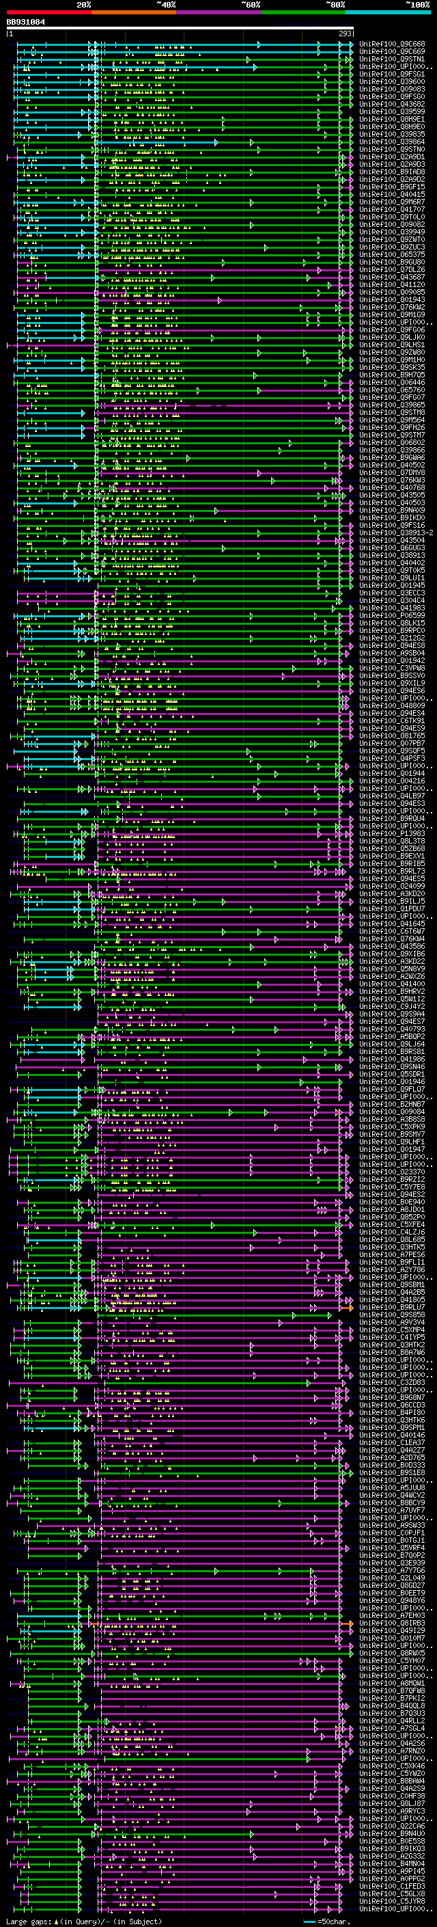Screen dimensions: 437x1927
Task: View the UniRef100_Q06446 alignment label
Action: click(x=392, y=382)
